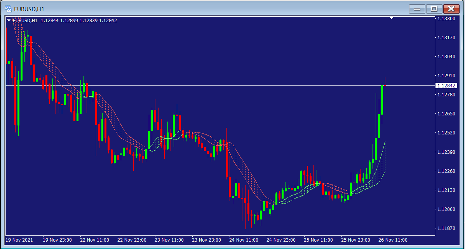Open the dropdown triangle beside EURUSD,H1 chart label

pos(9,21)
